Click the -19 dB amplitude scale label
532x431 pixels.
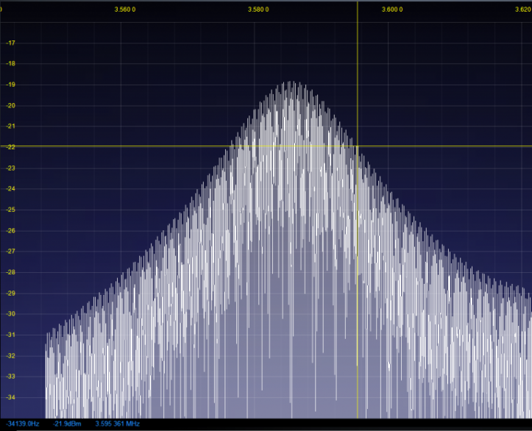click(10, 85)
